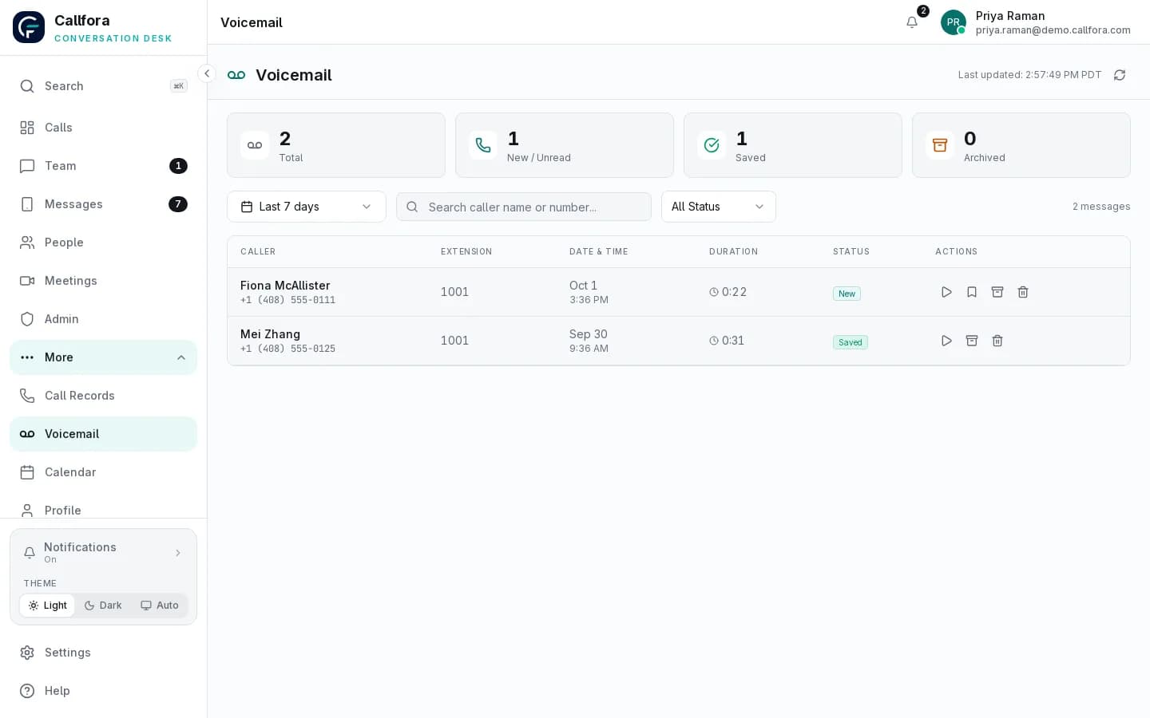Click the sidebar Search field

(x=103, y=86)
